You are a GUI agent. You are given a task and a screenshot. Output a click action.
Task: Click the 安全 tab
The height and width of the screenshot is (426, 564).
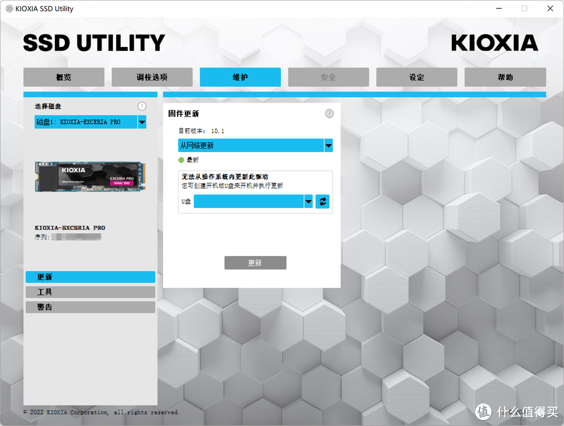(x=328, y=77)
